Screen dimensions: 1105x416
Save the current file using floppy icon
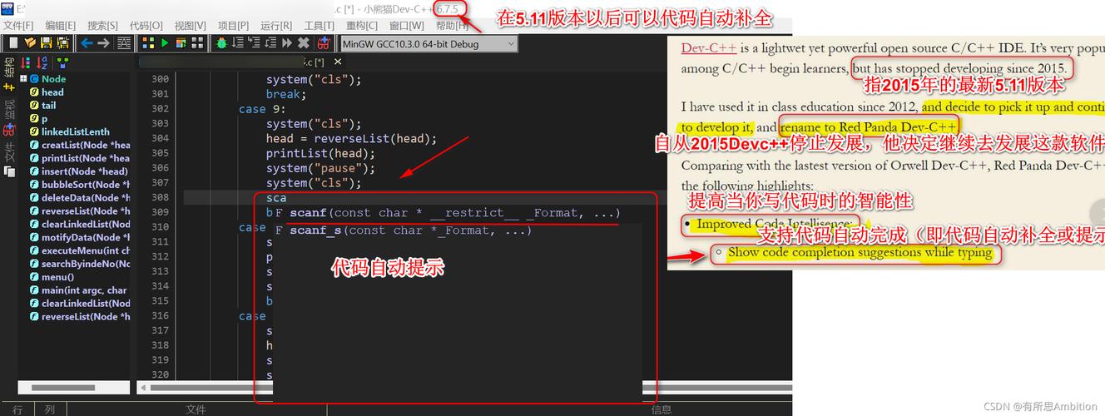(47, 43)
